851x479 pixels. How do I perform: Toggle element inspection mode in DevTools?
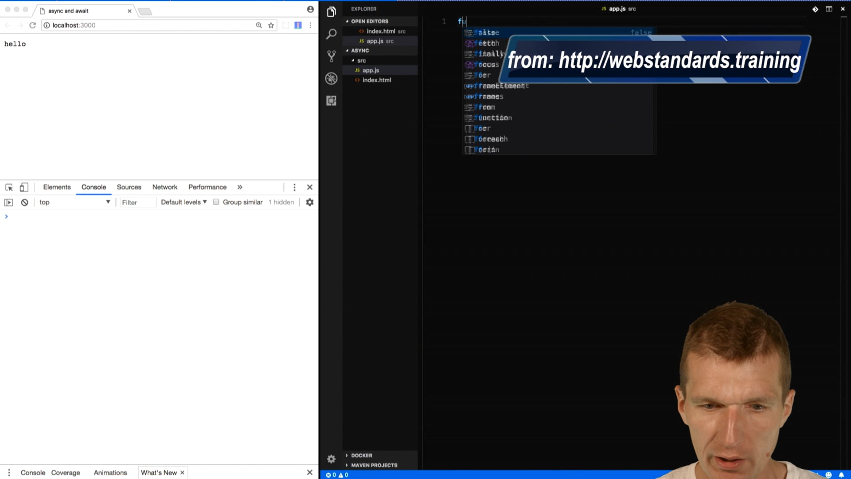click(x=9, y=187)
